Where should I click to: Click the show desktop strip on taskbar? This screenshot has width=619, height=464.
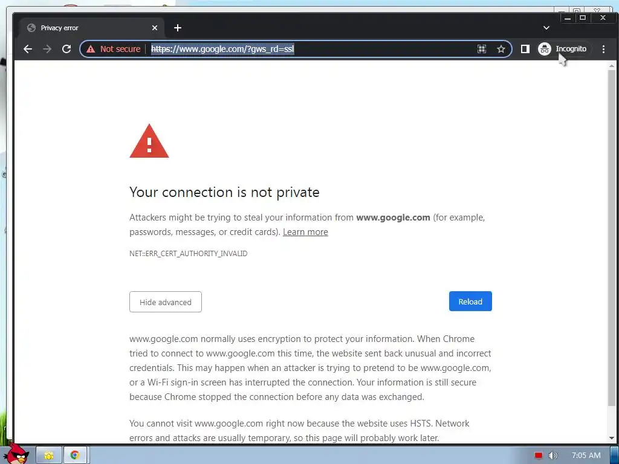(615, 456)
